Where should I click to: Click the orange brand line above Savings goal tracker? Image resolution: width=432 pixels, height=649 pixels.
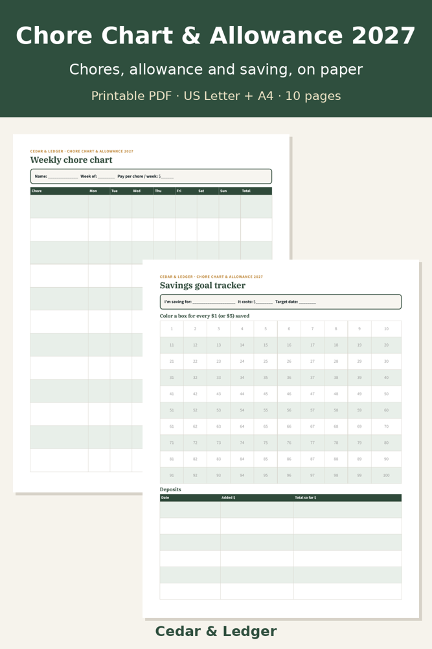pyautogui.click(x=211, y=276)
